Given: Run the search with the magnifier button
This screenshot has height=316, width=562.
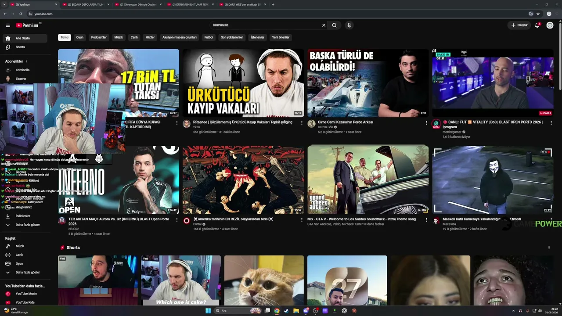Looking at the screenshot, I should 334,25.
